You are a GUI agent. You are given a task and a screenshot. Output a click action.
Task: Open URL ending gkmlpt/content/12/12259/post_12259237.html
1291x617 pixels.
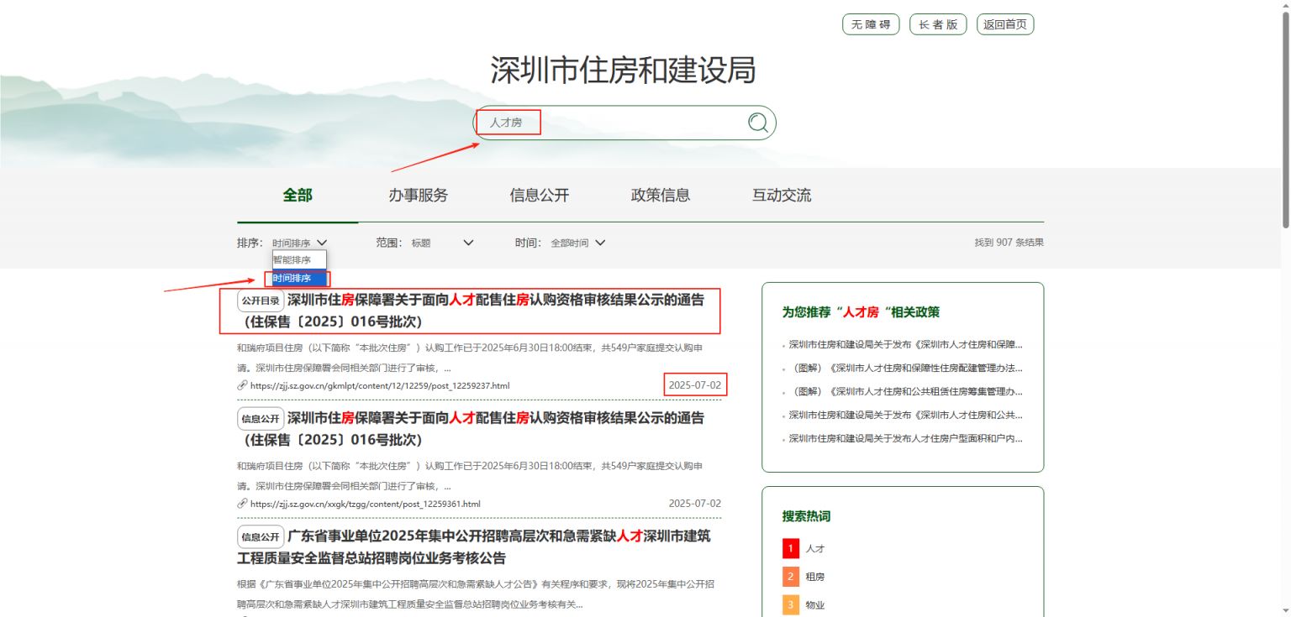coord(380,385)
